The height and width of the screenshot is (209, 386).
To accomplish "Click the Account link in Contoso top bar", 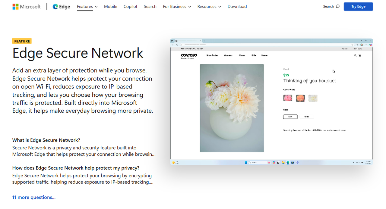I will click(x=345, y=49).
